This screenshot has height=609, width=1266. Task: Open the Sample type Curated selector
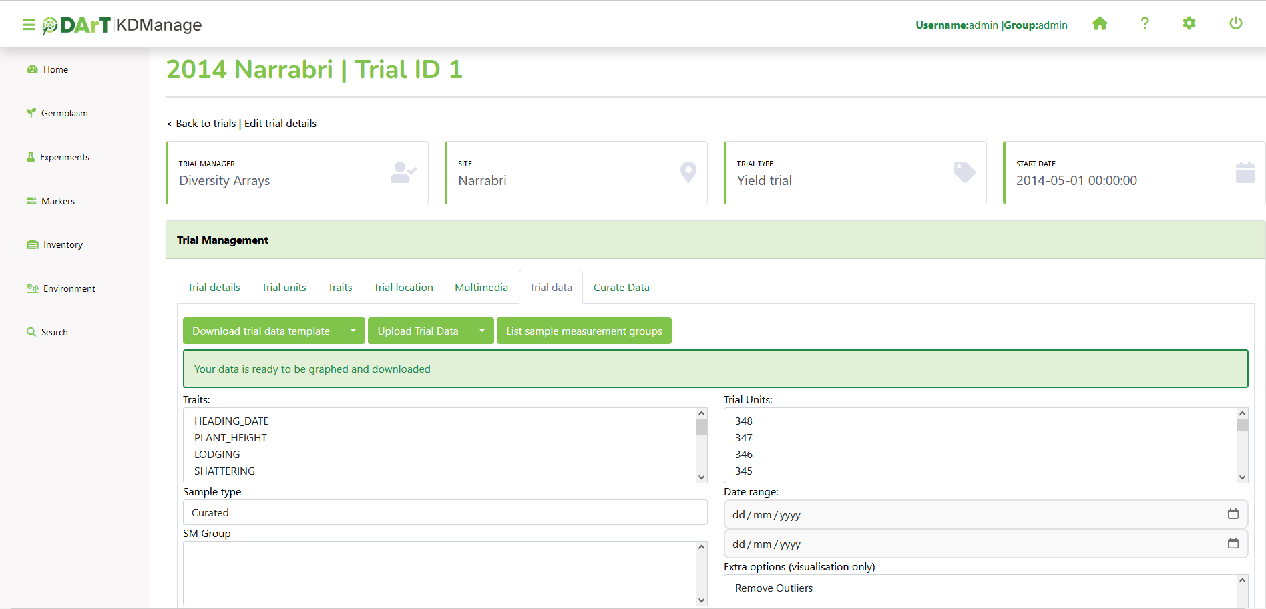[445, 513]
